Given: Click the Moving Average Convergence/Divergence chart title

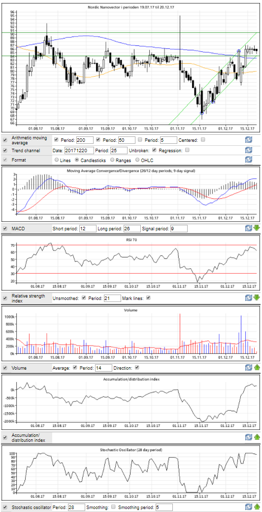Looking at the screenshot, I should [x=131, y=171].
